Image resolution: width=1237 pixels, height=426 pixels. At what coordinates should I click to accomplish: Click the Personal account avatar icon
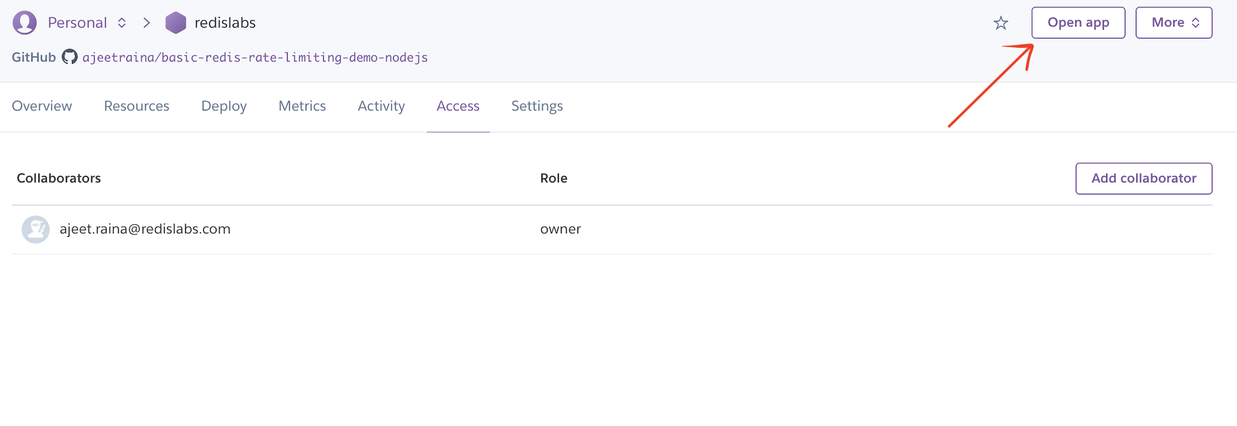pos(25,23)
